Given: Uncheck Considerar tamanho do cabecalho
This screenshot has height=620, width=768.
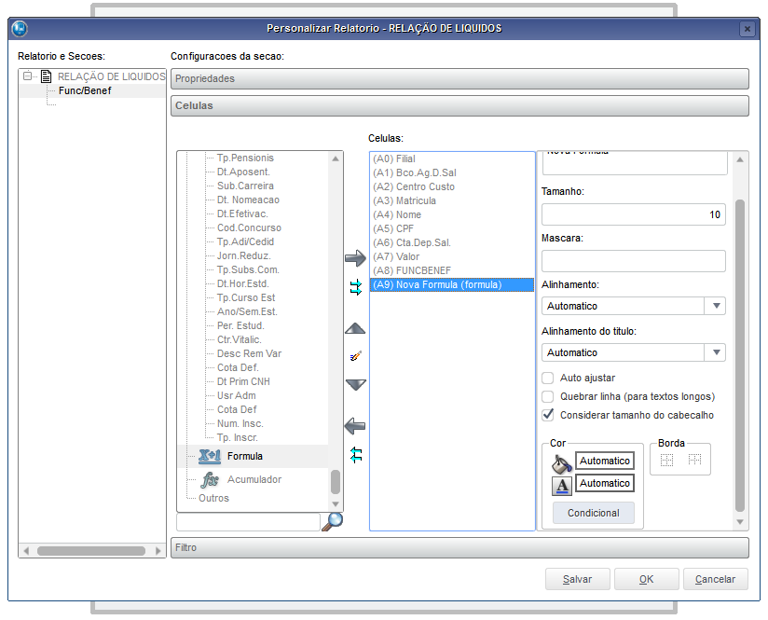Looking at the screenshot, I should (548, 415).
